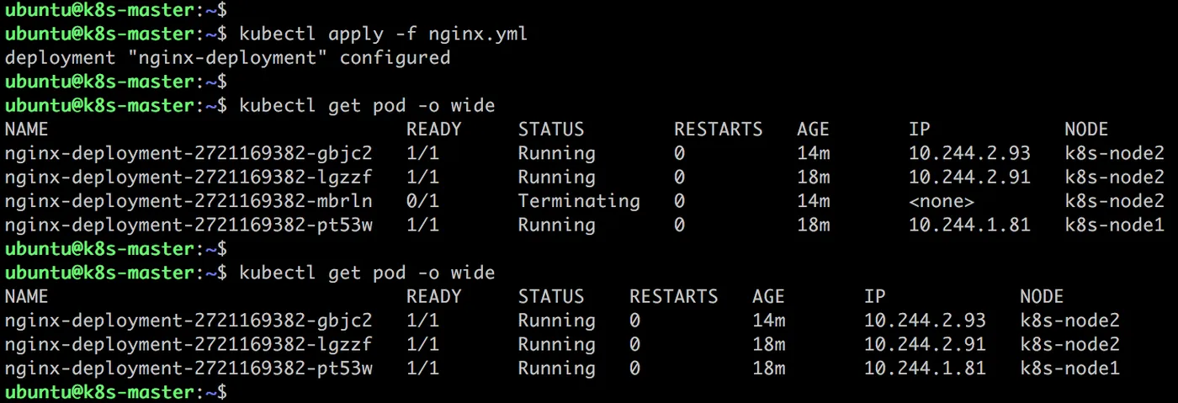Select pod name ending in mbrln
1178x403 pixels.
click(188, 201)
